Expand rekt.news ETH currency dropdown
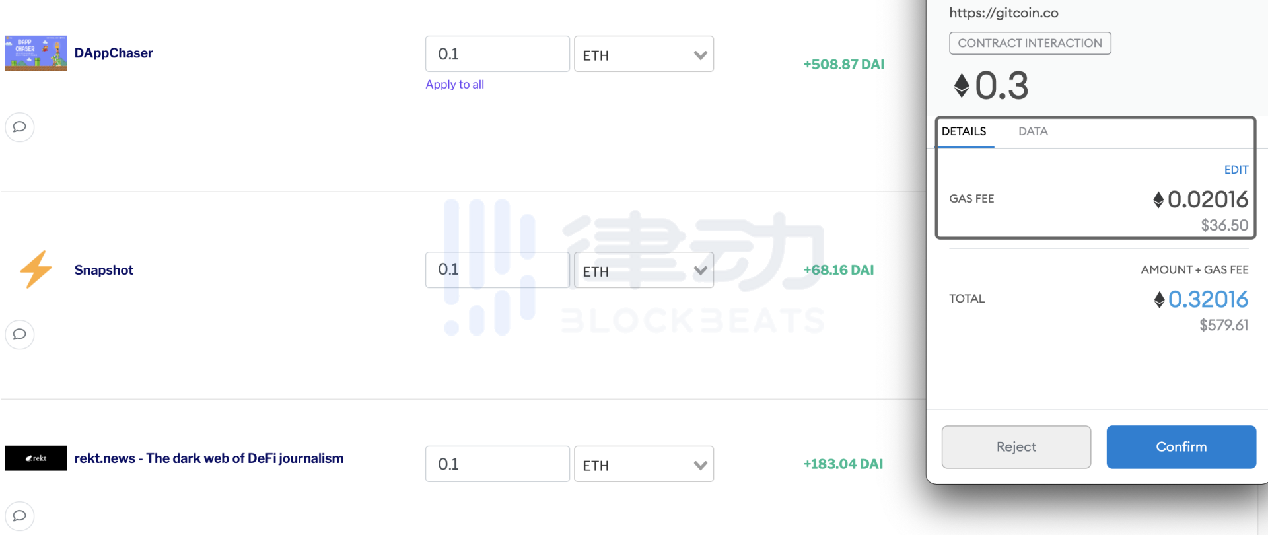Image resolution: width=1268 pixels, height=535 pixels. pyautogui.click(x=644, y=464)
